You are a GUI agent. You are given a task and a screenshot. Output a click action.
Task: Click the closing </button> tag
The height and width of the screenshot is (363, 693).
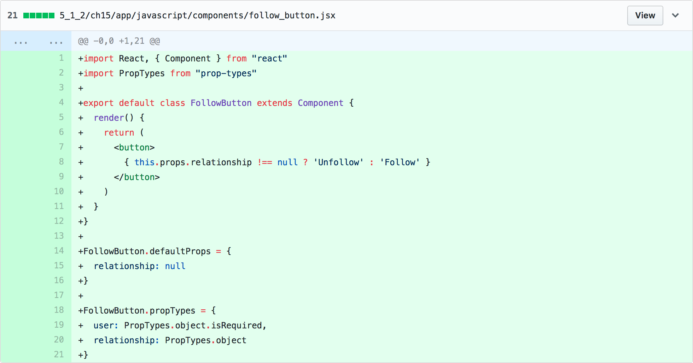tap(137, 177)
